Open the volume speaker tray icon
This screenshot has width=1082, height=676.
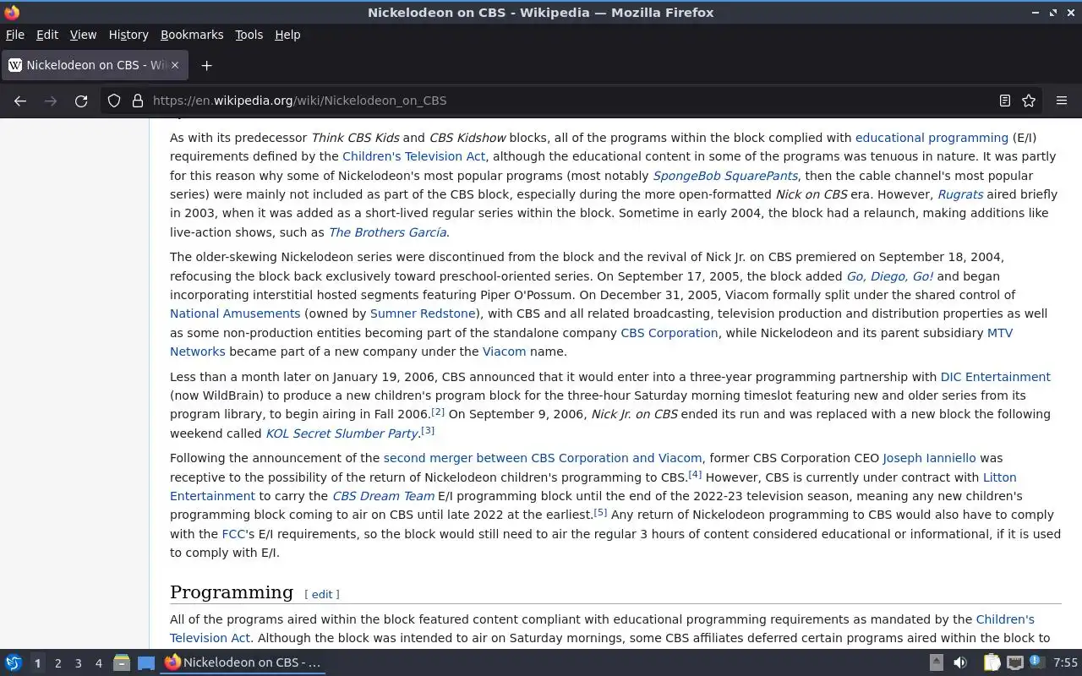[960, 663]
